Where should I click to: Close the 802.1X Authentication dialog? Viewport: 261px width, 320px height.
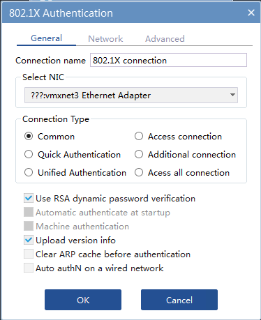coord(251,13)
